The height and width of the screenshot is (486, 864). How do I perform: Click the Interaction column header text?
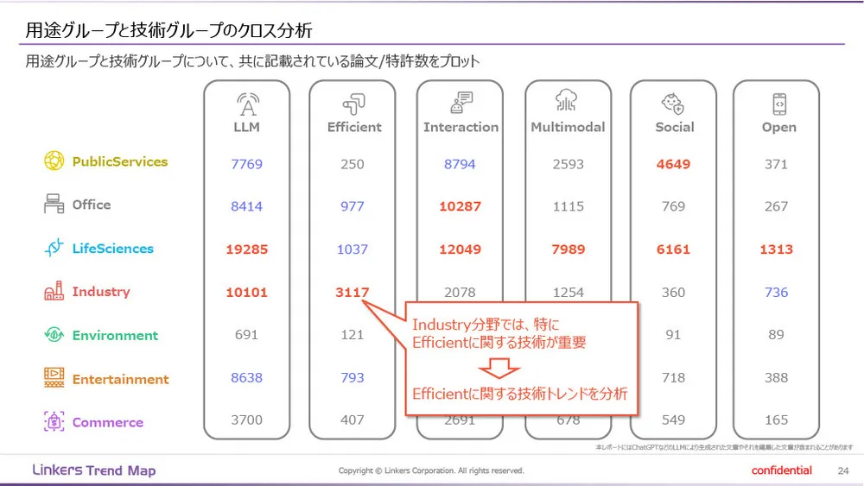coord(461,127)
